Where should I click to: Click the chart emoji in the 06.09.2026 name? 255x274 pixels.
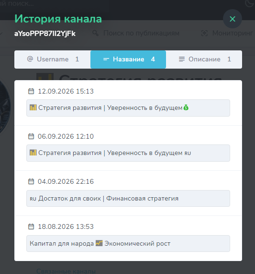[33, 153]
